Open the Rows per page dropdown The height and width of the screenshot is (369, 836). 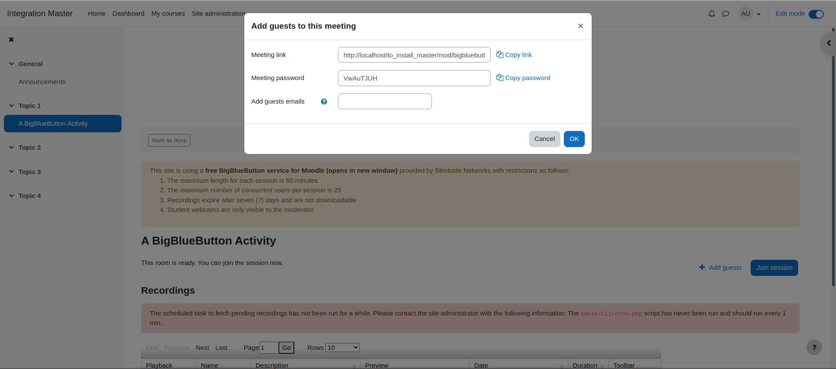[342, 347]
